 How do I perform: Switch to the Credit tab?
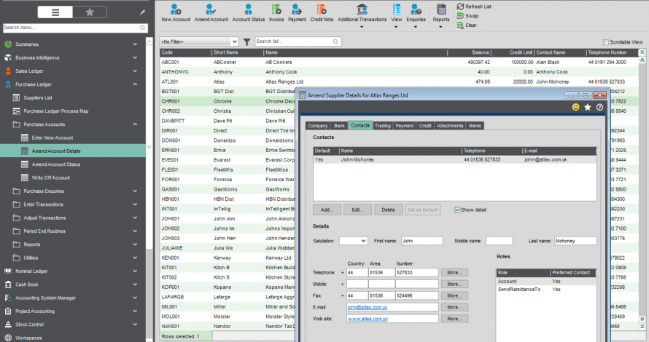(425, 126)
